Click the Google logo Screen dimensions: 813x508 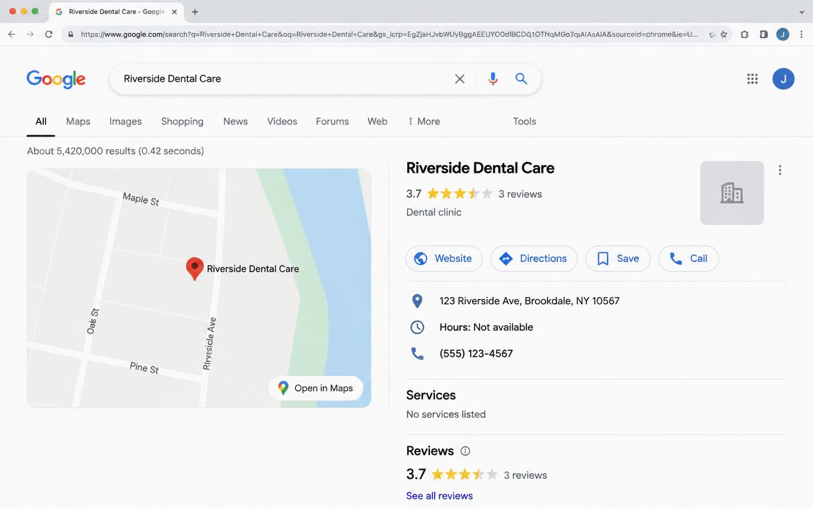coord(56,79)
